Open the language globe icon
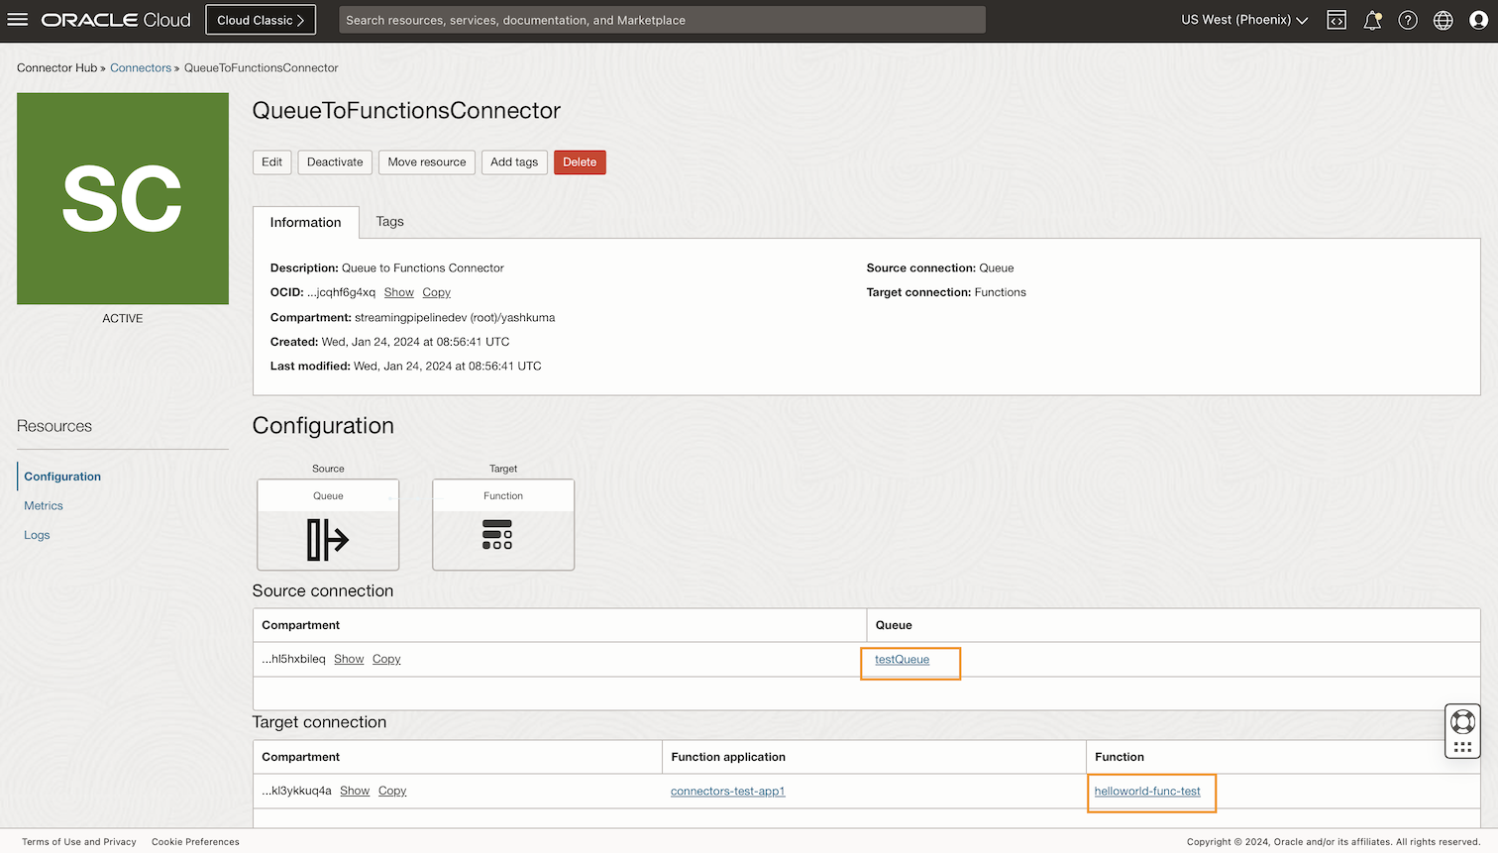 (1443, 19)
